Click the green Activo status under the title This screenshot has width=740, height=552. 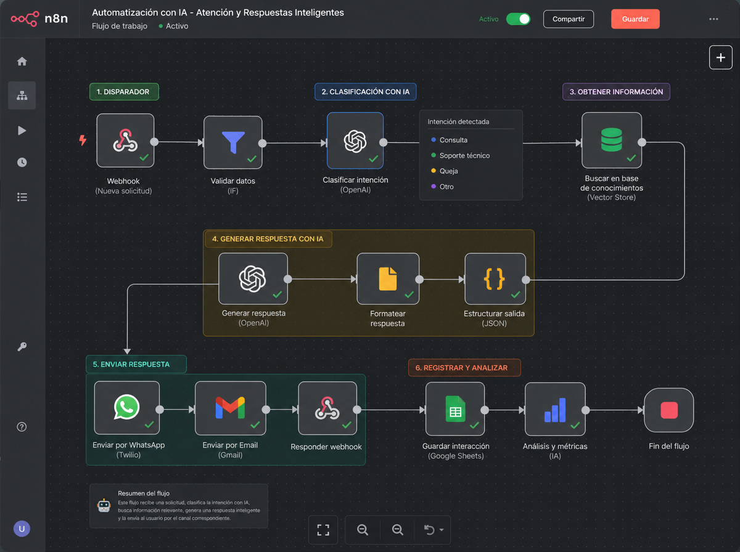click(x=174, y=26)
